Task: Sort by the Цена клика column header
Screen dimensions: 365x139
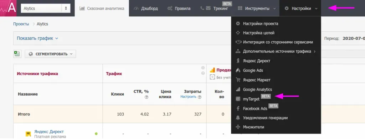Action: (x=165, y=94)
